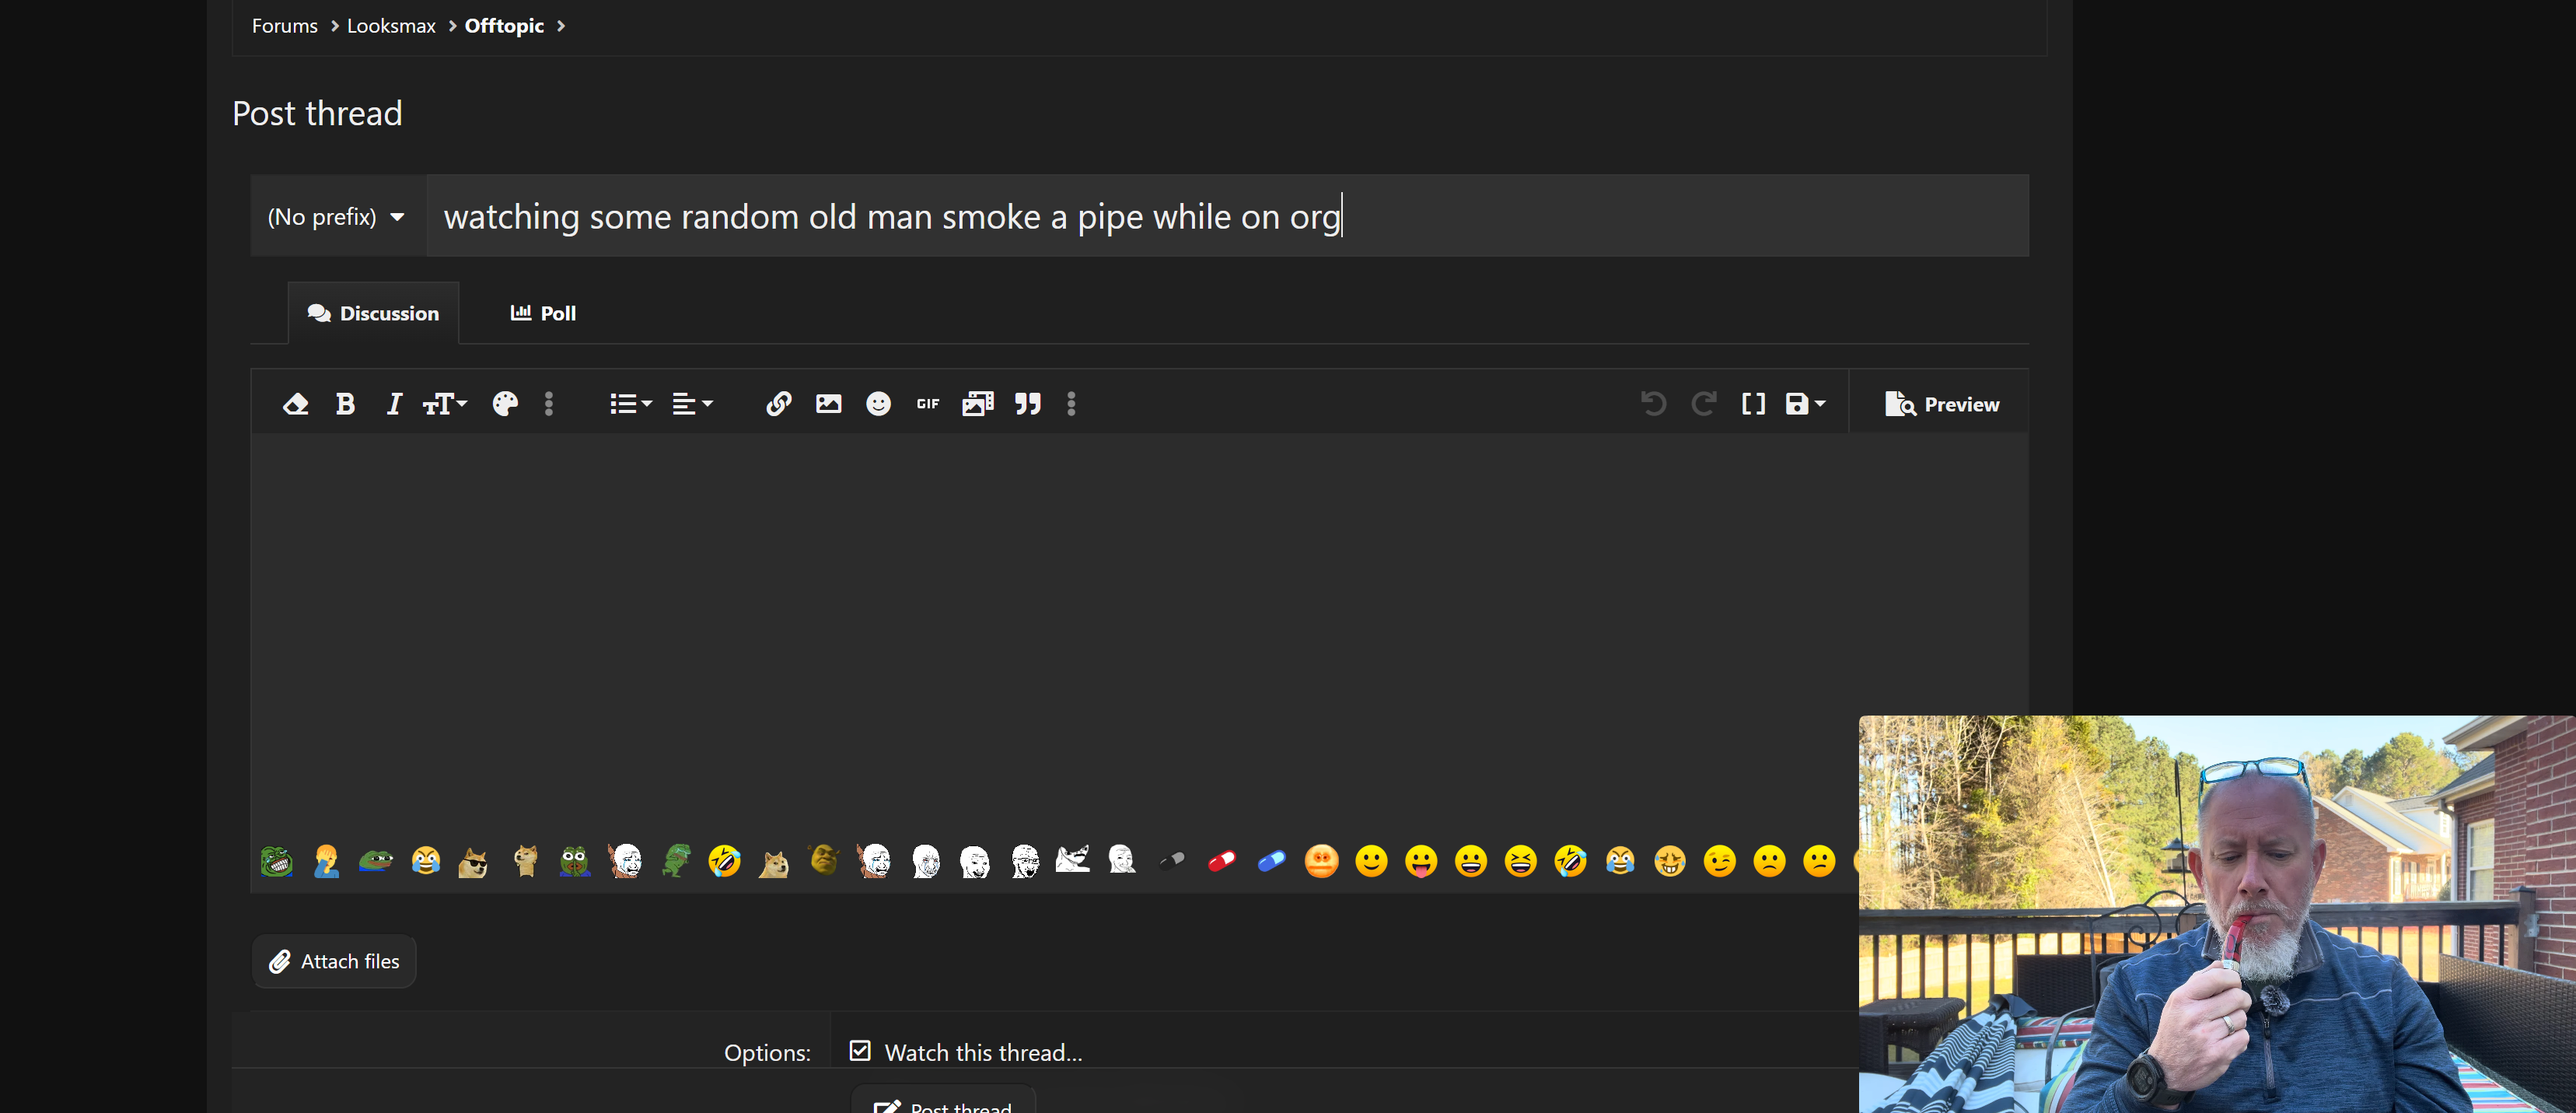This screenshot has width=2576, height=1113.
Task: Insert a quote block
Action: point(1028,404)
